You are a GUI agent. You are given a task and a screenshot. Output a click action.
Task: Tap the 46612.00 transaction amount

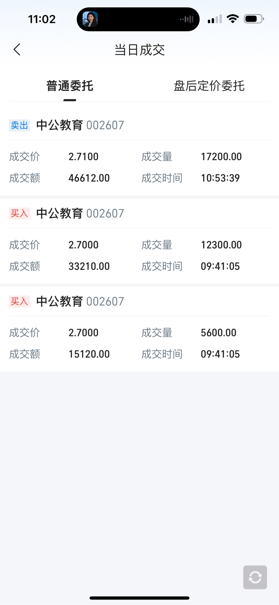pyautogui.click(x=89, y=178)
